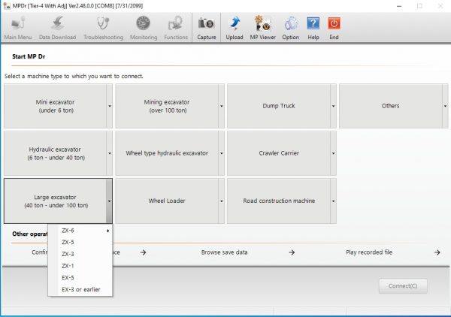451x317 pixels.
Task: Expand Hydraulic excavator dropdown arrow
Action: 110,153
